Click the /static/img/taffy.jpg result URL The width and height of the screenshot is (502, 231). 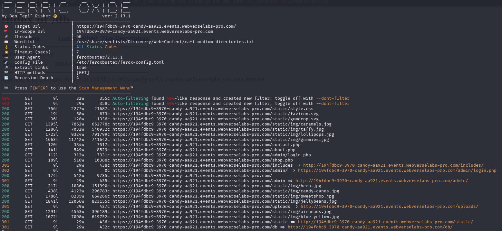(218, 129)
